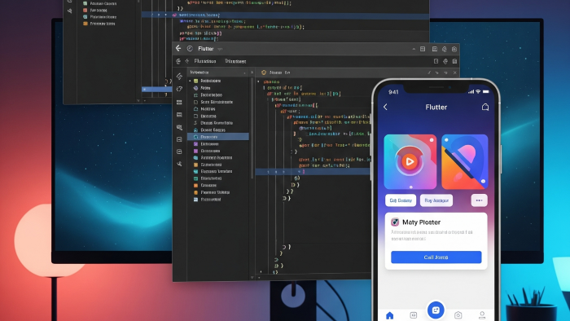Screen dimensions: 570x321
Task: Switch to the profile tab in the phone bottom bar
Action: [482, 315]
